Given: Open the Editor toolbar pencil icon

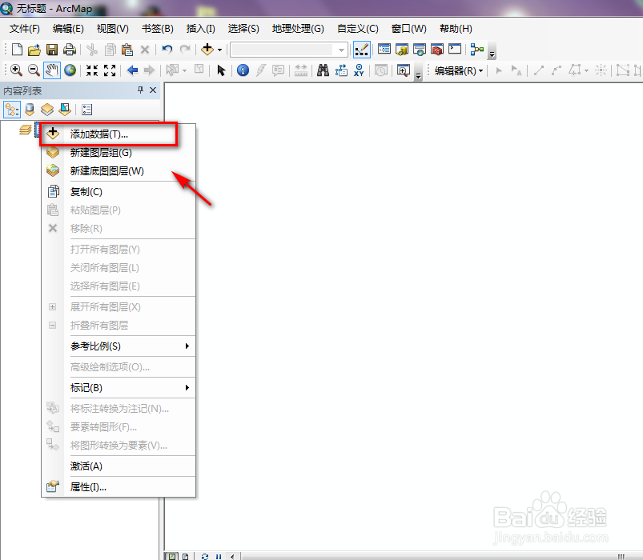Looking at the screenshot, I should tap(361, 50).
